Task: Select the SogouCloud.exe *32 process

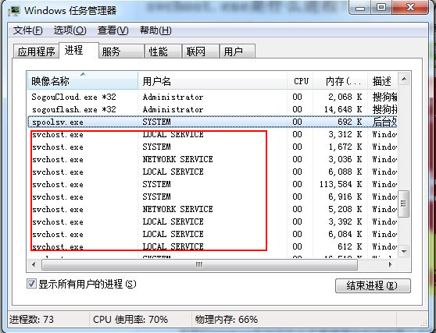Action: pyautogui.click(x=213, y=97)
